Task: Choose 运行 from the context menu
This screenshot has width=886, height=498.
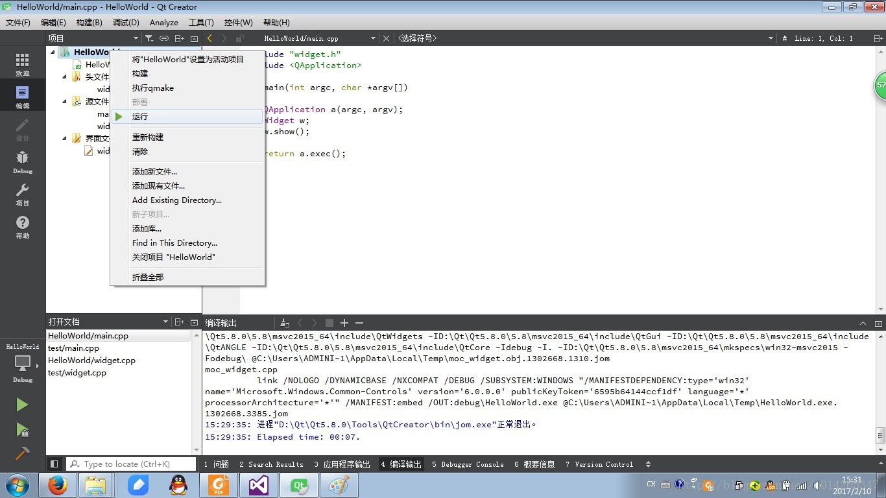Action: click(x=187, y=117)
